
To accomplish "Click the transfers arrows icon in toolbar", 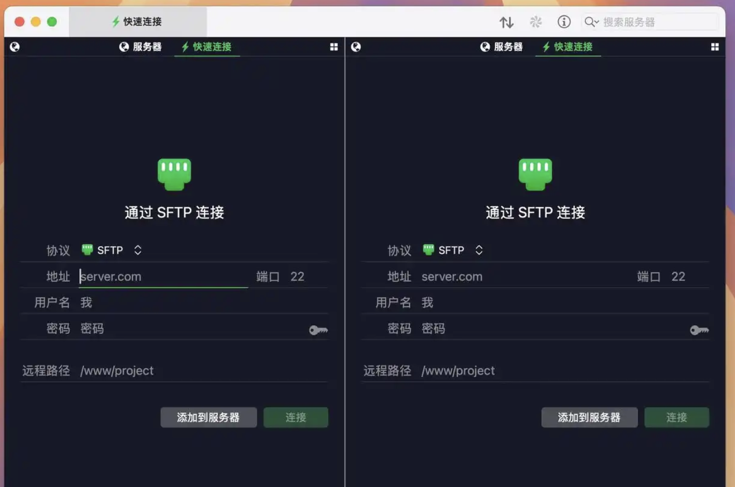I will tap(506, 22).
